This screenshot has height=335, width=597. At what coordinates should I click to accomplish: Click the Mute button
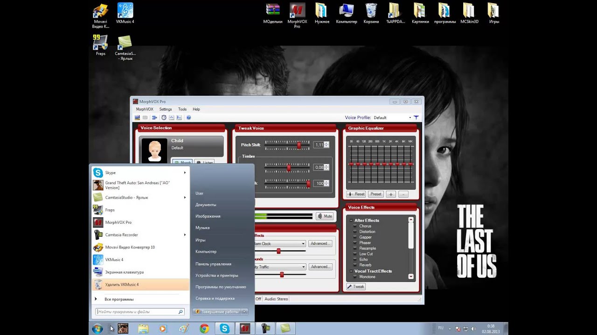coord(325,216)
